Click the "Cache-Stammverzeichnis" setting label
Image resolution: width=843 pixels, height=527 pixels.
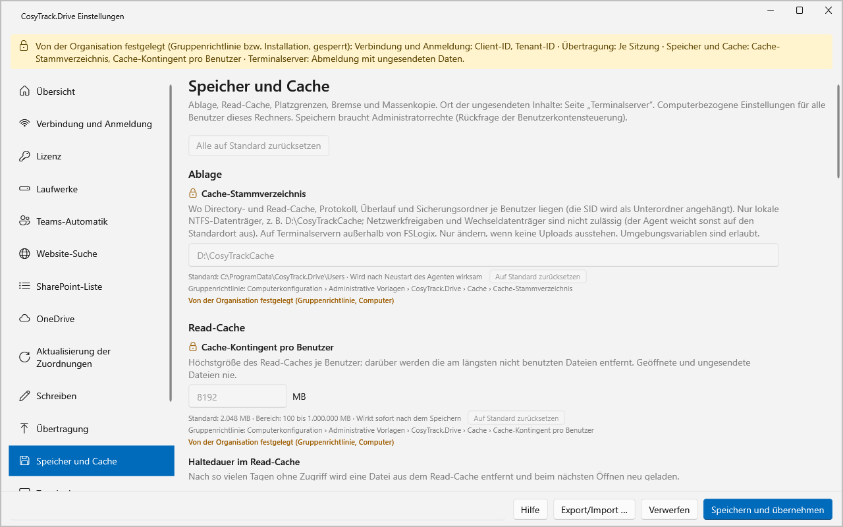point(254,194)
